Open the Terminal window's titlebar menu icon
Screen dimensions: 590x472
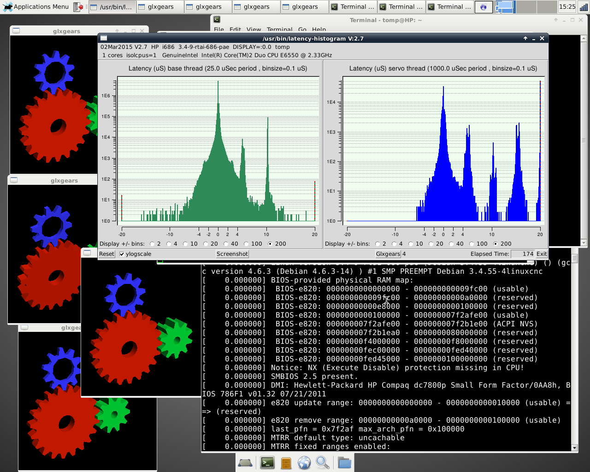pos(217,20)
